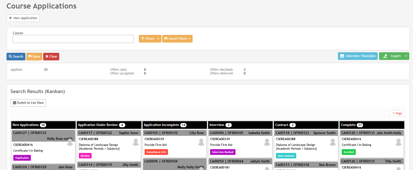Click the Enrolled status tag
The height and width of the screenshot is (170, 413).
click(x=349, y=152)
